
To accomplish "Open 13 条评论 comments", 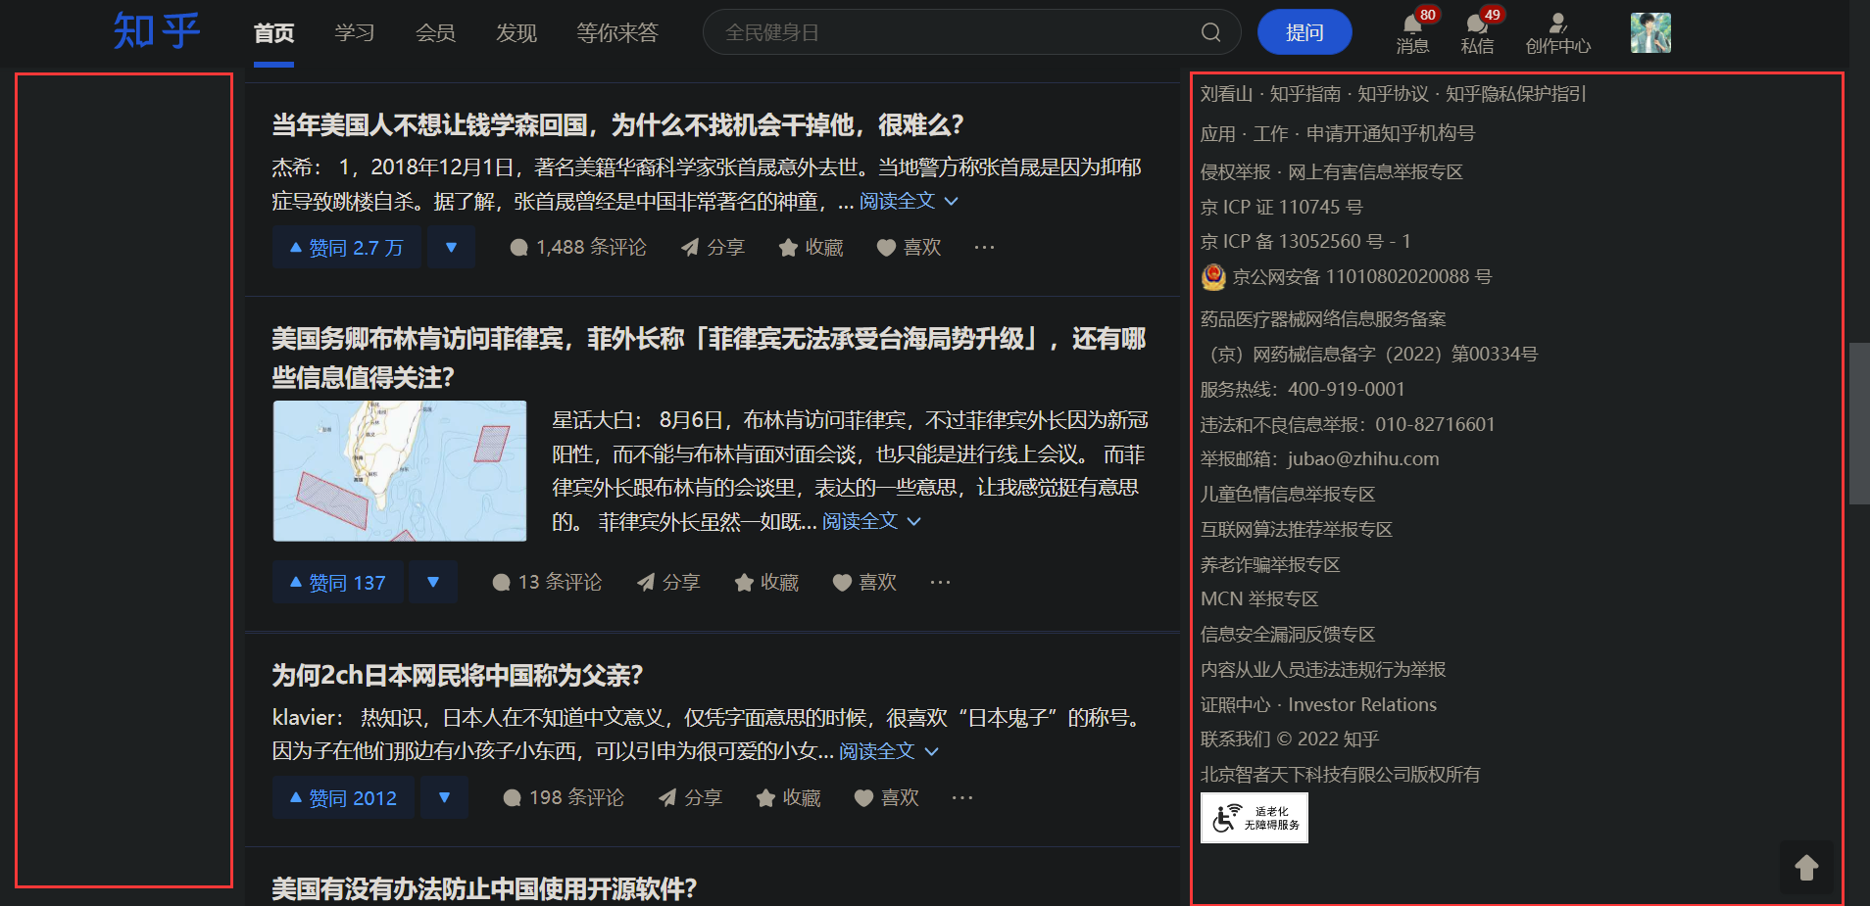I will click(x=547, y=582).
